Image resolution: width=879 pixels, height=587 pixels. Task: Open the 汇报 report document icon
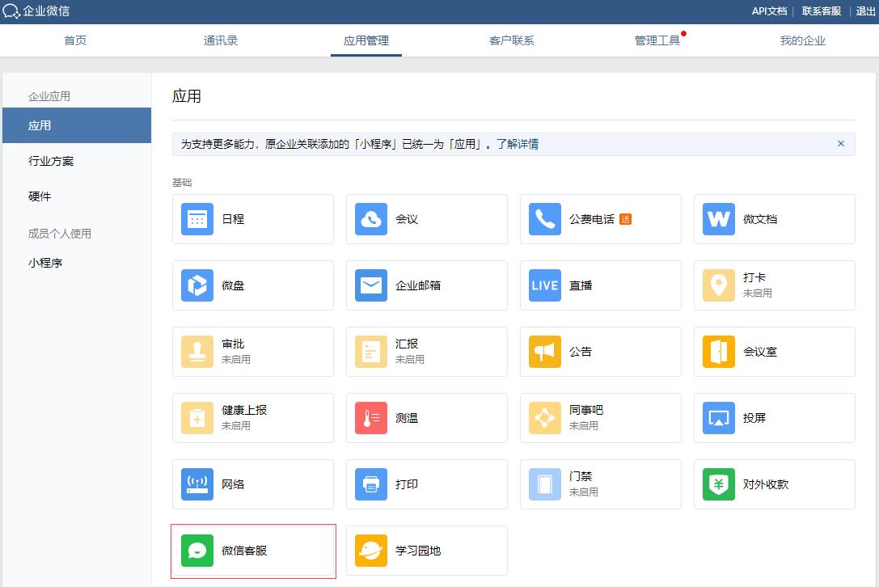click(371, 352)
